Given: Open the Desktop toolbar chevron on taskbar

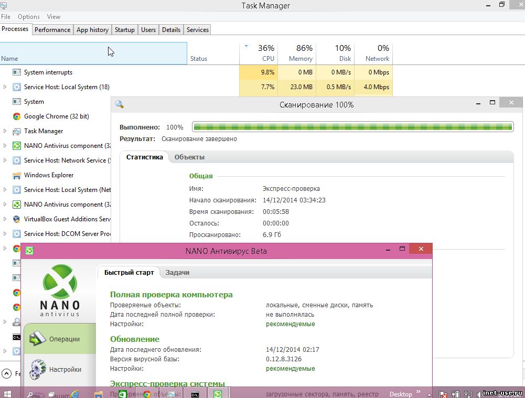Looking at the screenshot, I should click(419, 391).
